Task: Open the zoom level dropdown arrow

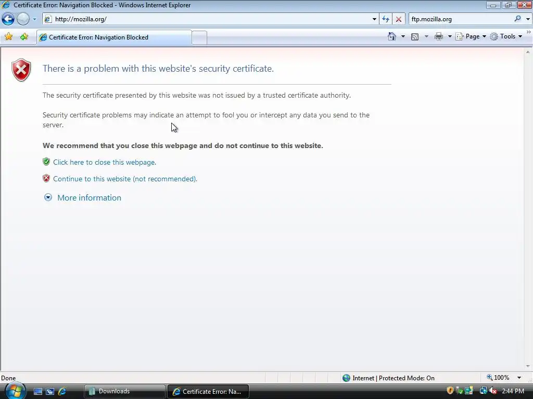Action: pos(519,378)
